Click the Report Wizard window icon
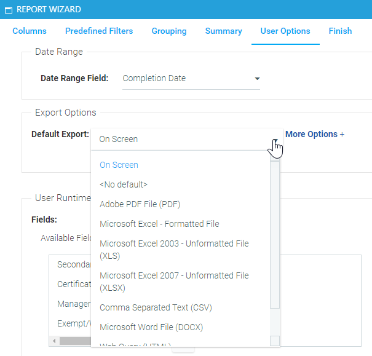The width and height of the screenshot is (372, 356). (x=9, y=10)
